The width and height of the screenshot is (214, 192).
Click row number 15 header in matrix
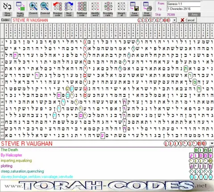pos(2,135)
